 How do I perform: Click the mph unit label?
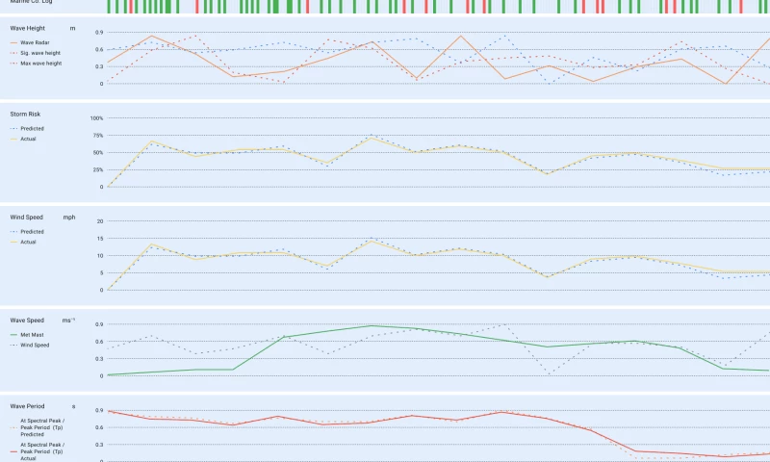click(x=69, y=217)
